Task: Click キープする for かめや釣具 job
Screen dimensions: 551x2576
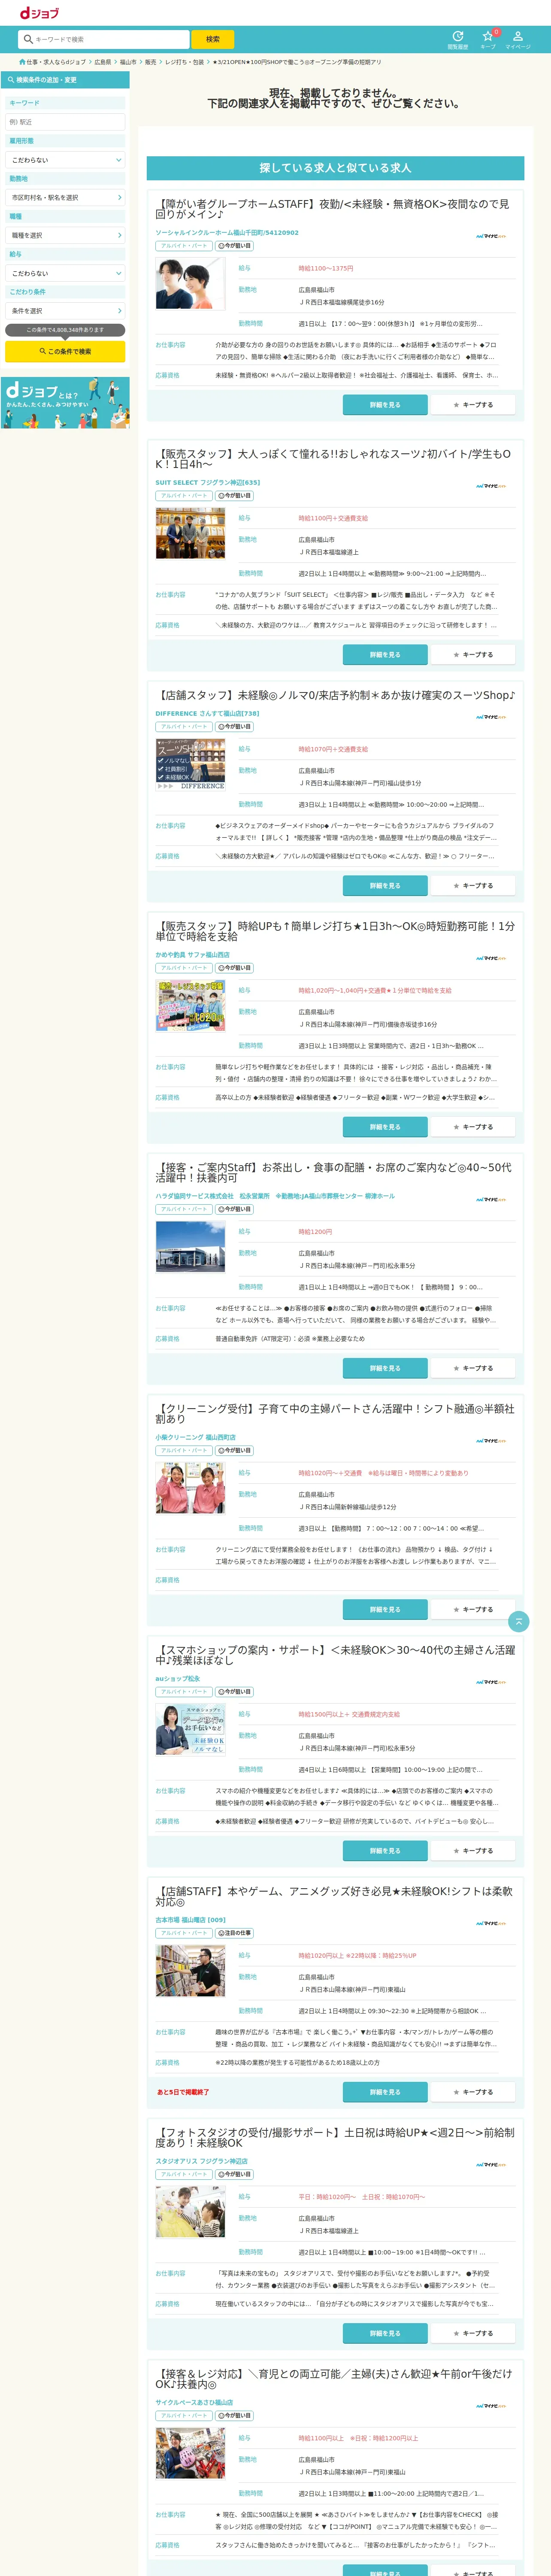Action: [473, 1126]
